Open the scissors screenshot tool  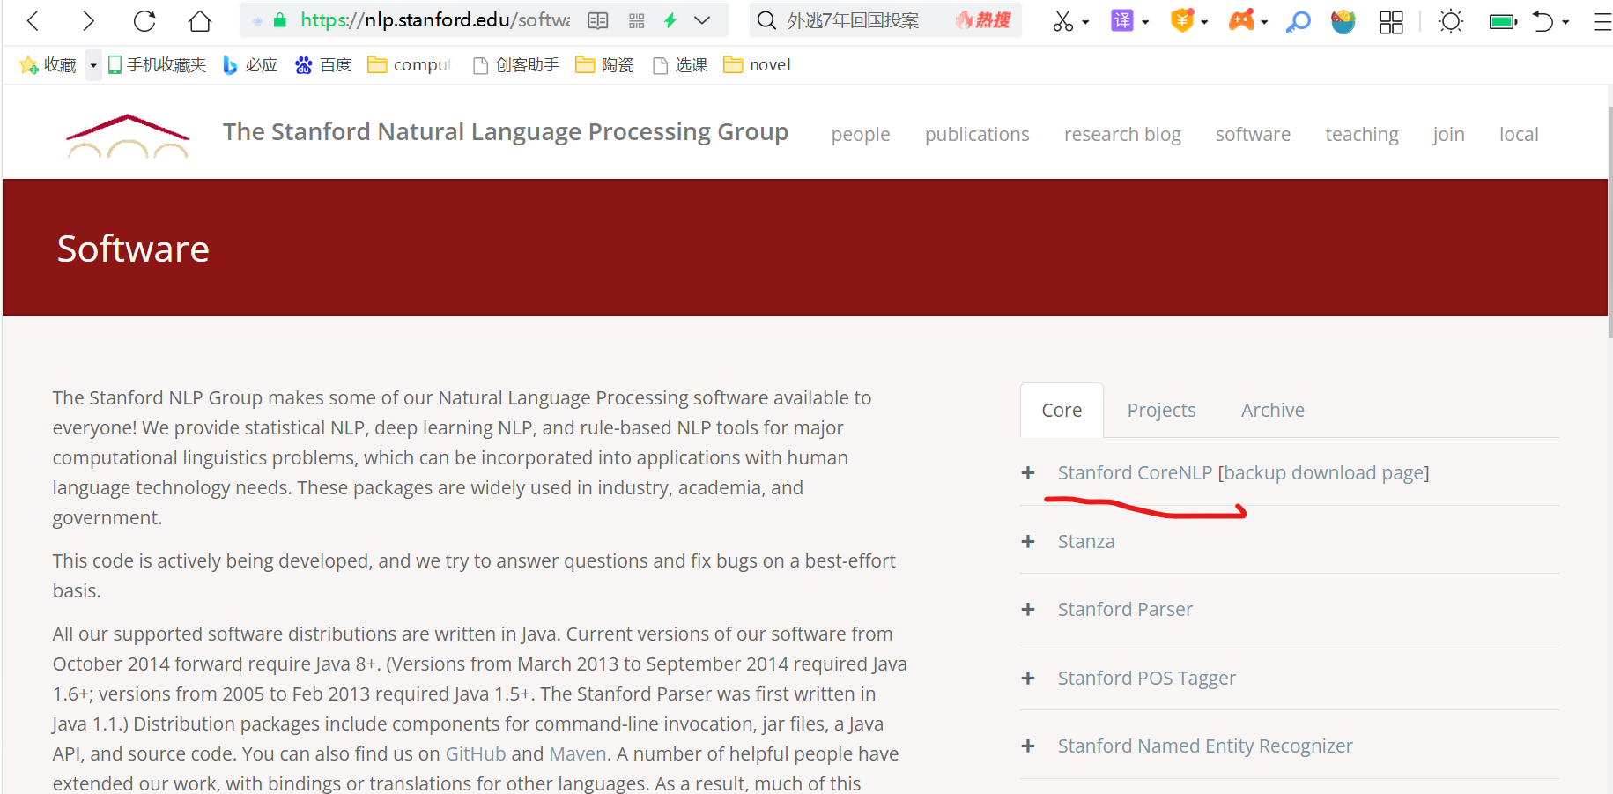(x=1063, y=21)
